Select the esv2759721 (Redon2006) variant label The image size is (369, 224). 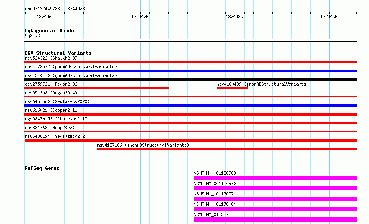pos(52,84)
